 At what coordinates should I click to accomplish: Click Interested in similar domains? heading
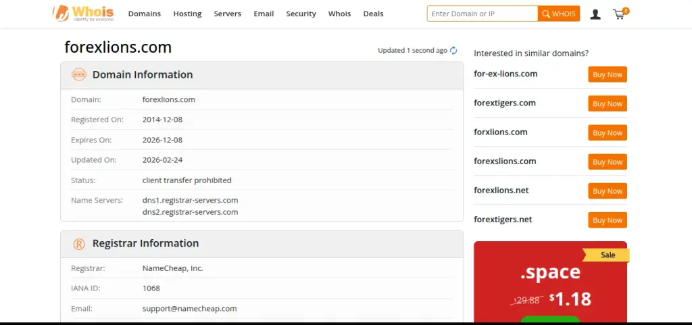click(x=531, y=53)
